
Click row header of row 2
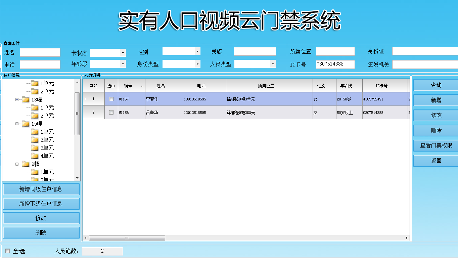tap(94, 113)
